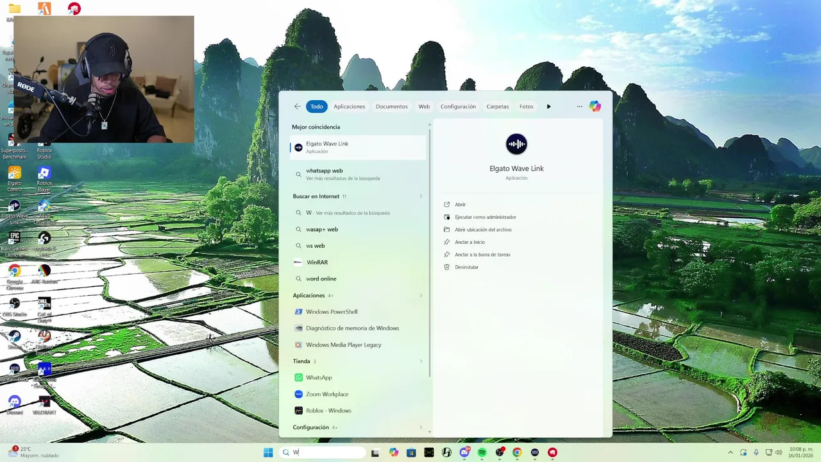Select the VALORANT desktop shortcut
The image size is (821, 462).
pos(44,406)
